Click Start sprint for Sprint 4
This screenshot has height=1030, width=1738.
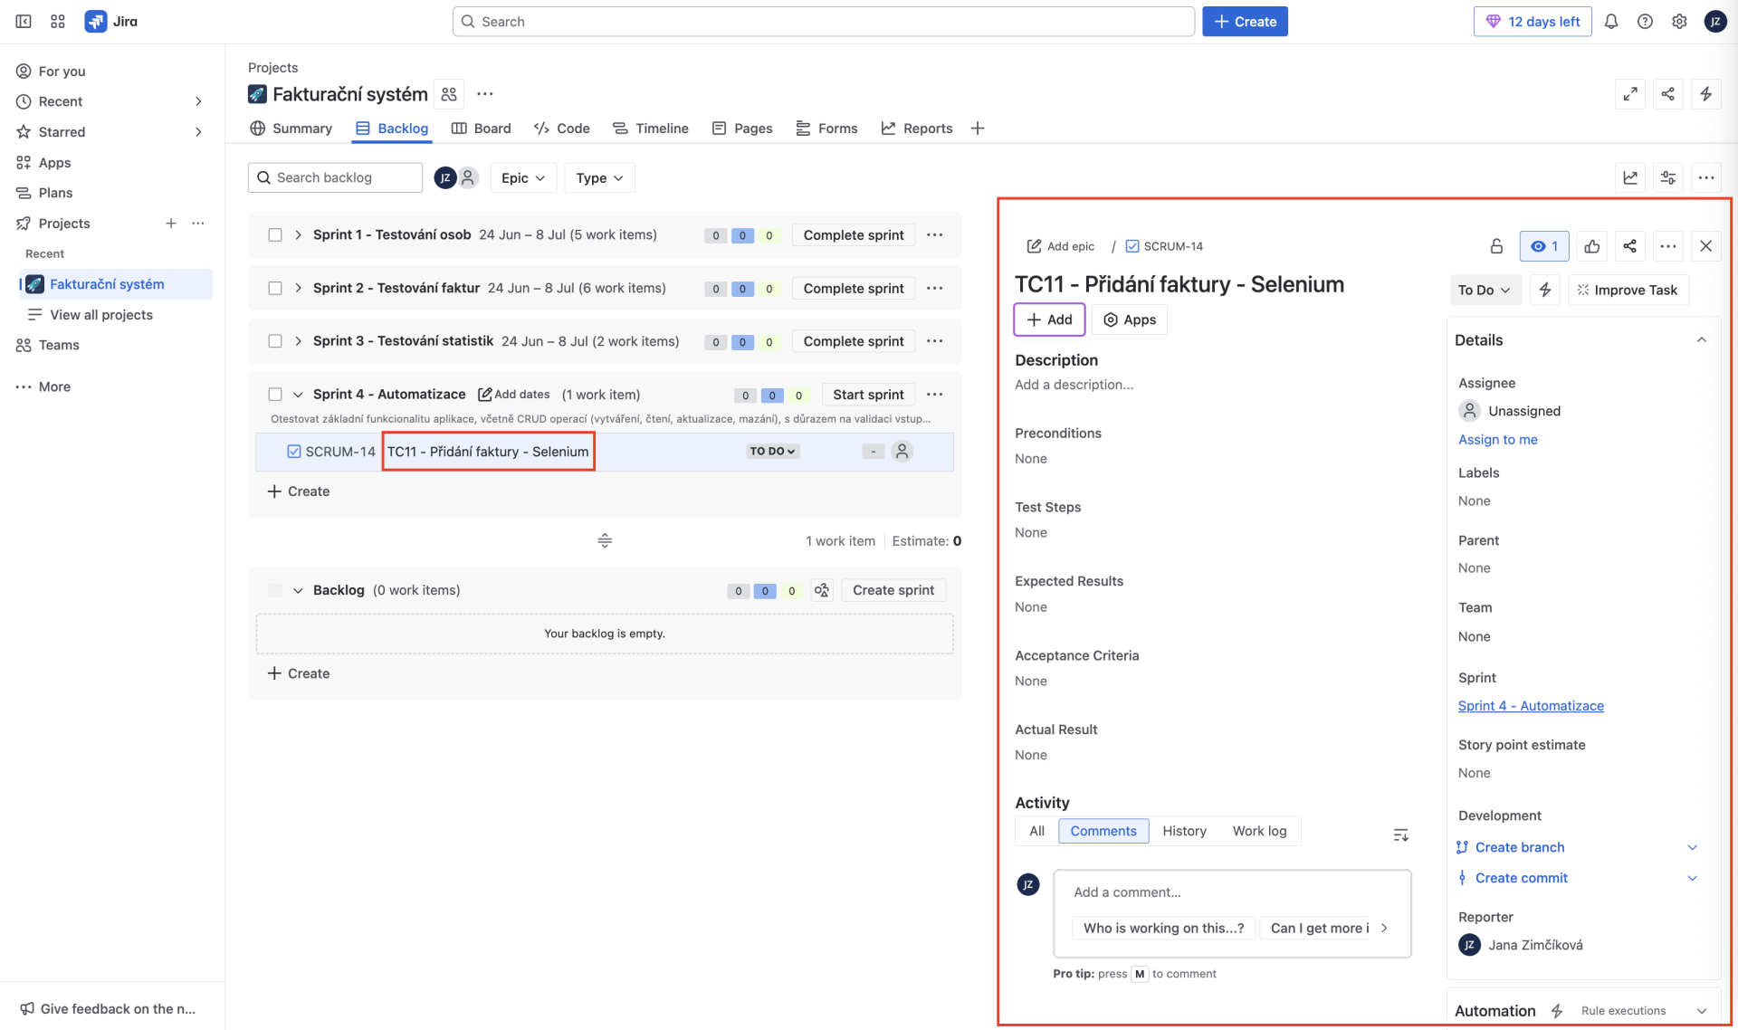[868, 395]
